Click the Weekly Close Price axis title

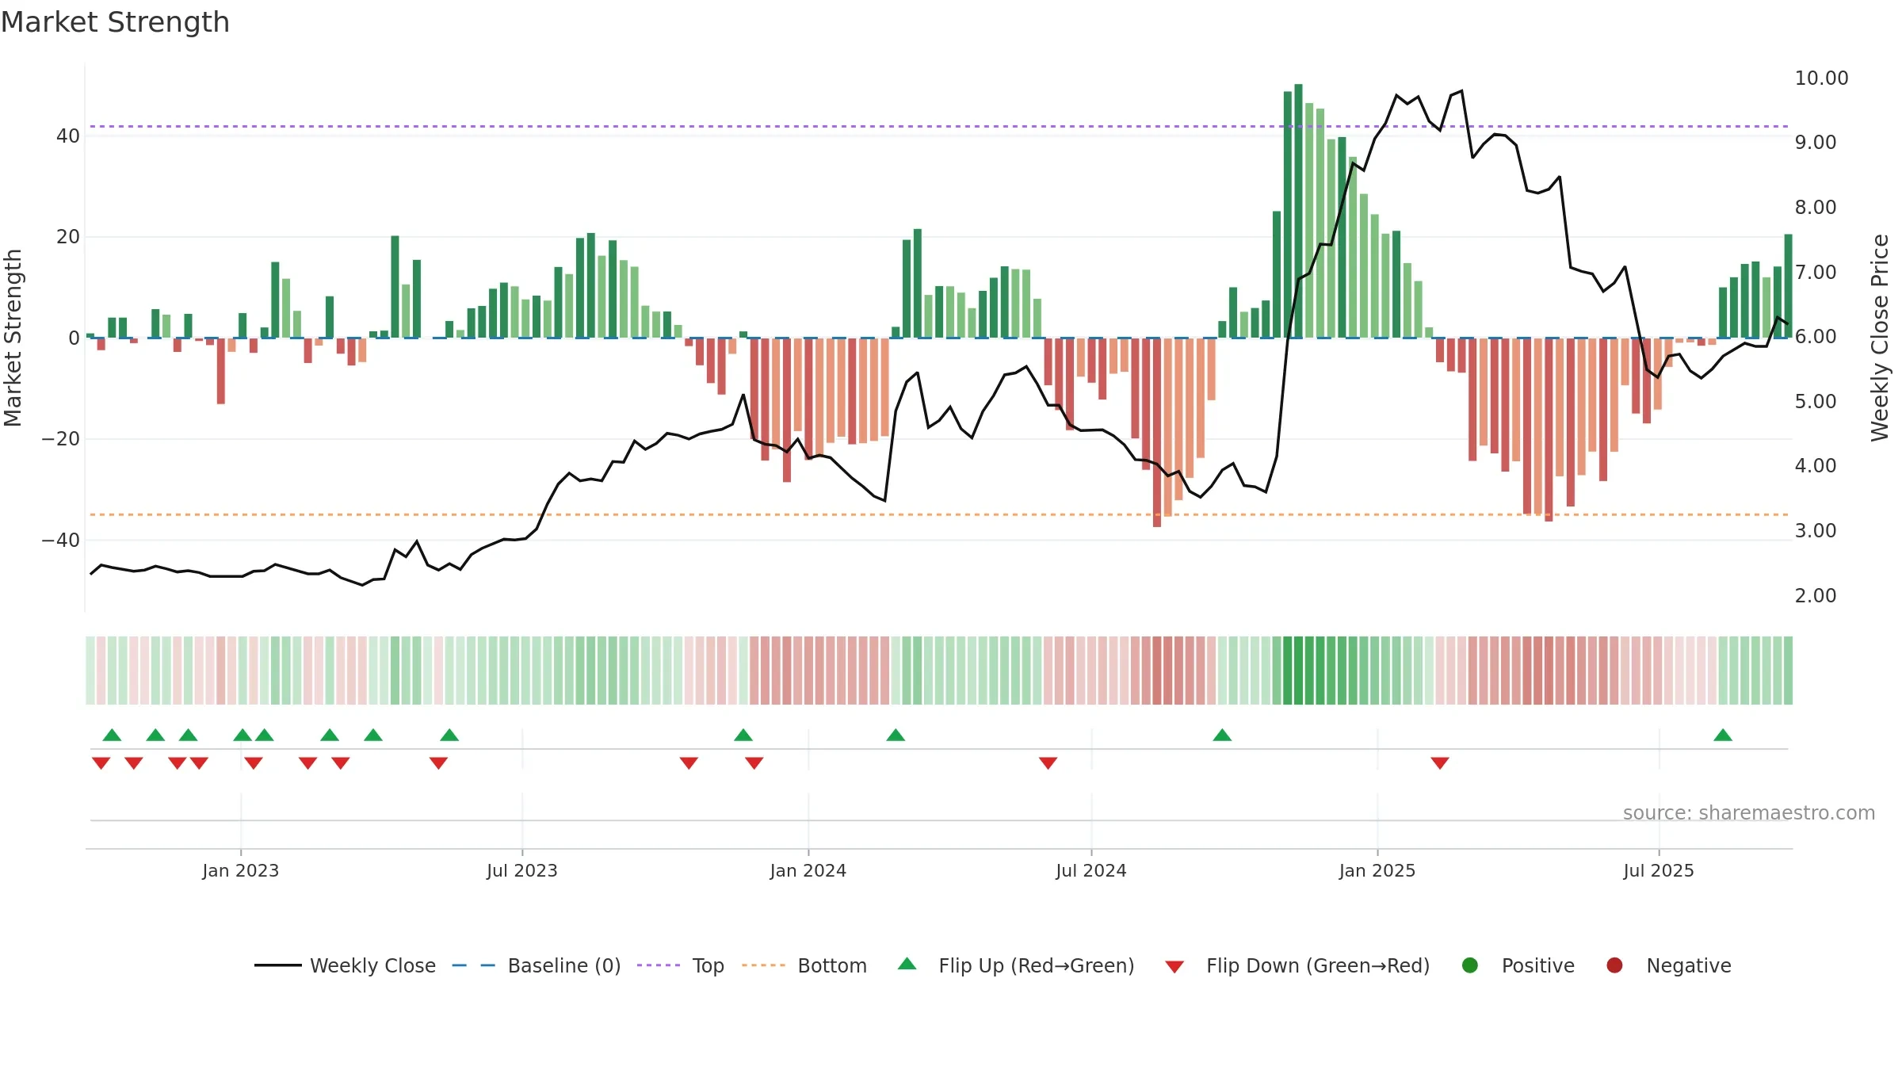pyautogui.click(x=1880, y=338)
